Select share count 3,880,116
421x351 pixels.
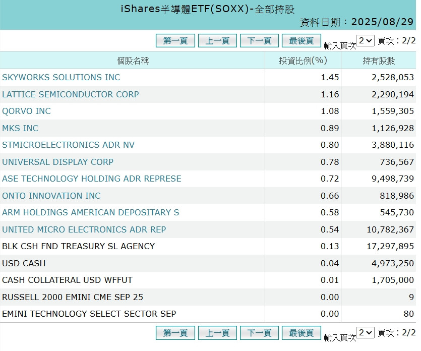click(x=393, y=145)
